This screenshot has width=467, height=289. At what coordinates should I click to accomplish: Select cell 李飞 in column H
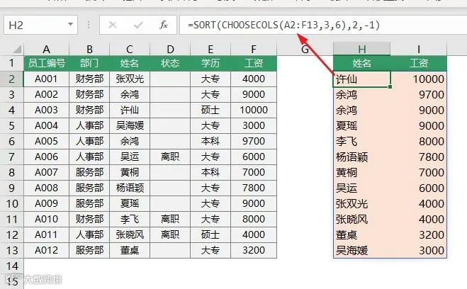point(361,141)
